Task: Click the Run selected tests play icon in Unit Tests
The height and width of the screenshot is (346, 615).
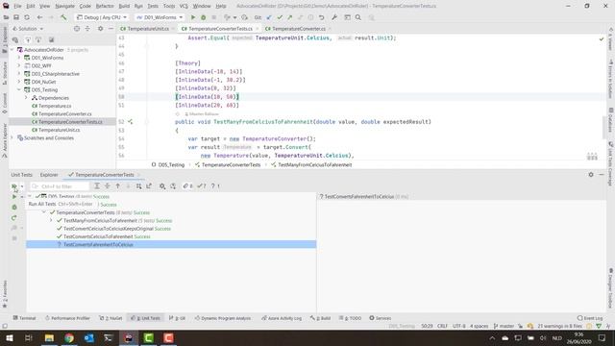Action: (14, 196)
